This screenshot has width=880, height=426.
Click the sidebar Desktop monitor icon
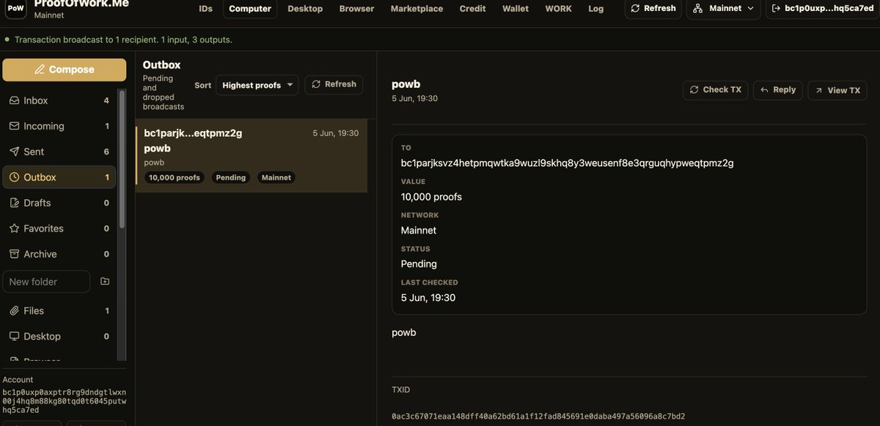14,336
